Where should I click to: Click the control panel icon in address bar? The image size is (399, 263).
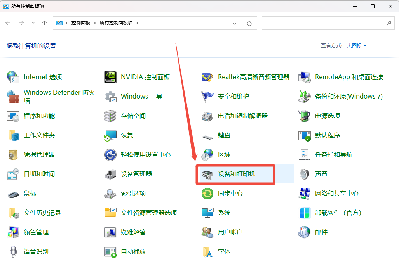click(x=59, y=23)
